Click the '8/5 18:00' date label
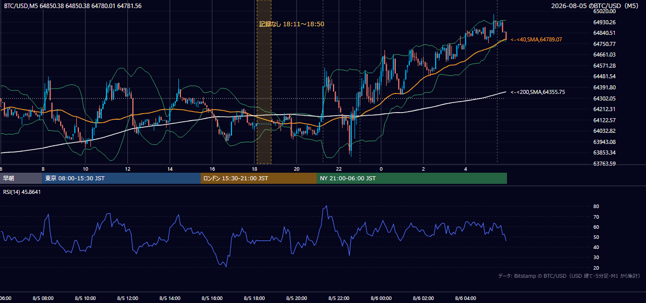This screenshot has width=646, height=303. 254,298
